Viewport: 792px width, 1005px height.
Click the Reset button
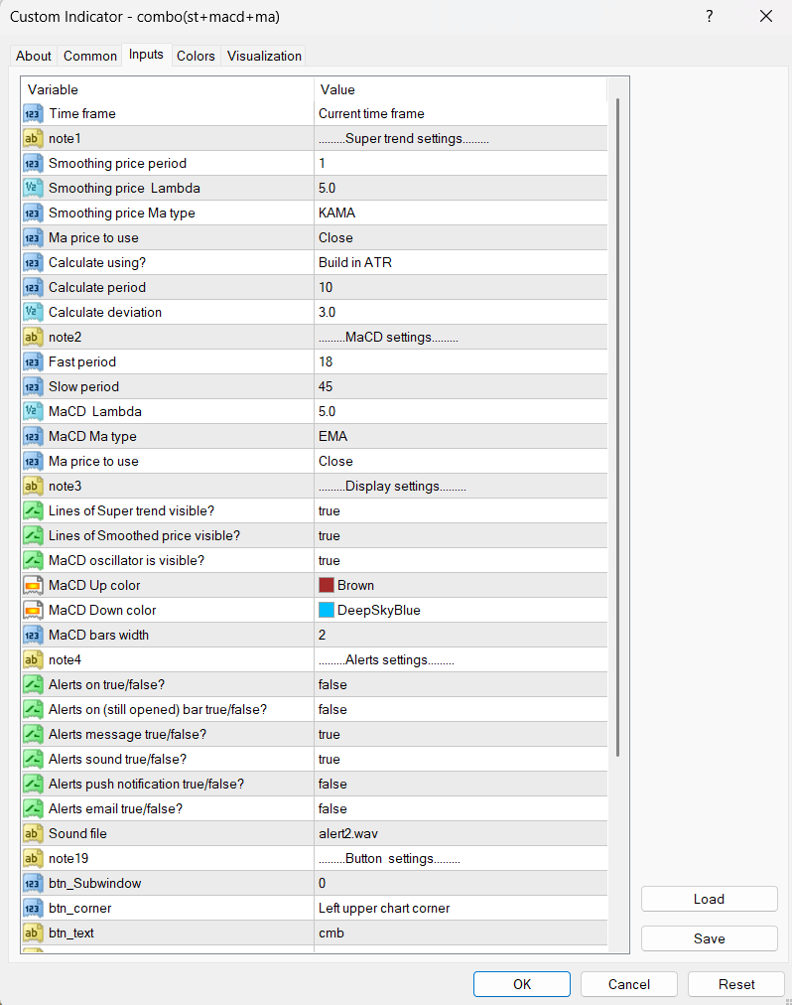coord(736,984)
